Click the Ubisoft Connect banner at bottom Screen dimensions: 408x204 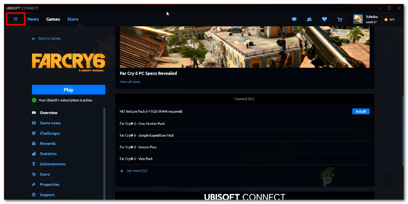(x=245, y=196)
